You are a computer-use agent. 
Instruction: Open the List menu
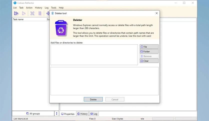coord(15,8)
